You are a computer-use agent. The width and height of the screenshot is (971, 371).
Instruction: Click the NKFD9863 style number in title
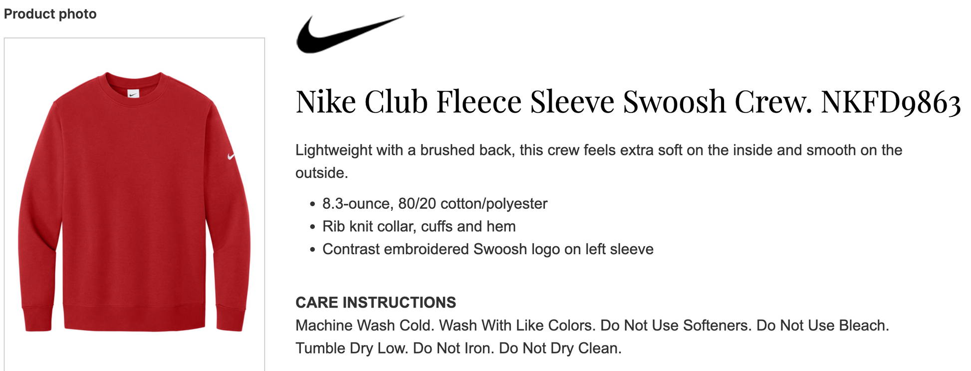coord(891,102)
